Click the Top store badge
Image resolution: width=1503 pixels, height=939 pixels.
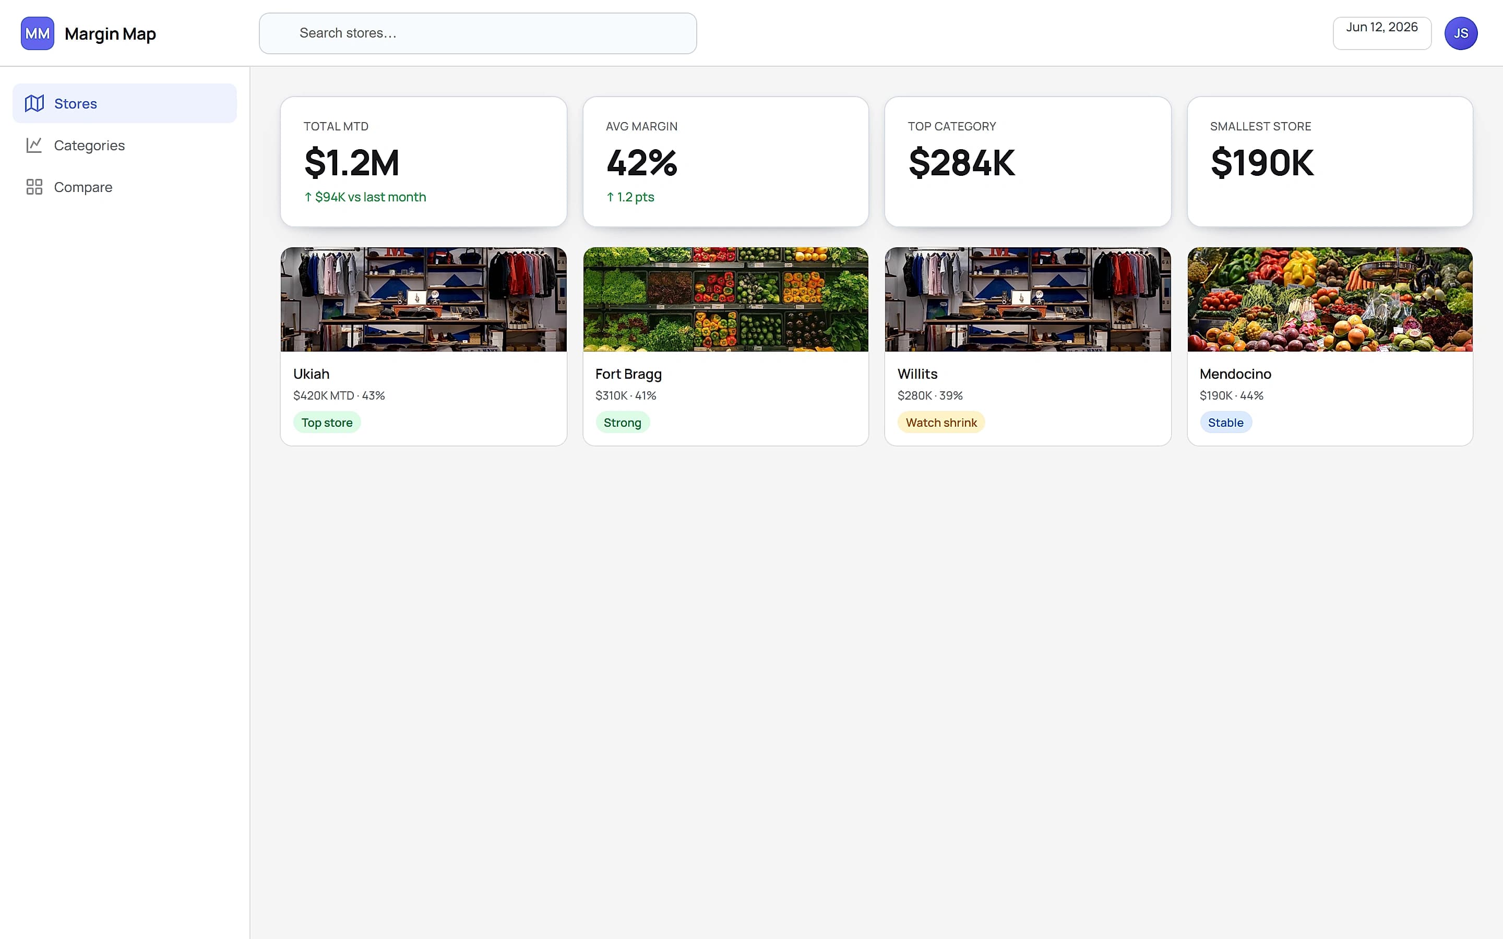[x=327, y=423]
